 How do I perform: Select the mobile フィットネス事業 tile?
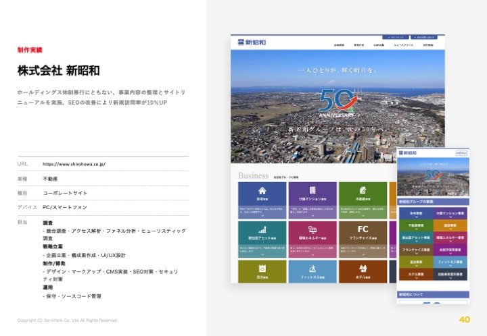450,262
